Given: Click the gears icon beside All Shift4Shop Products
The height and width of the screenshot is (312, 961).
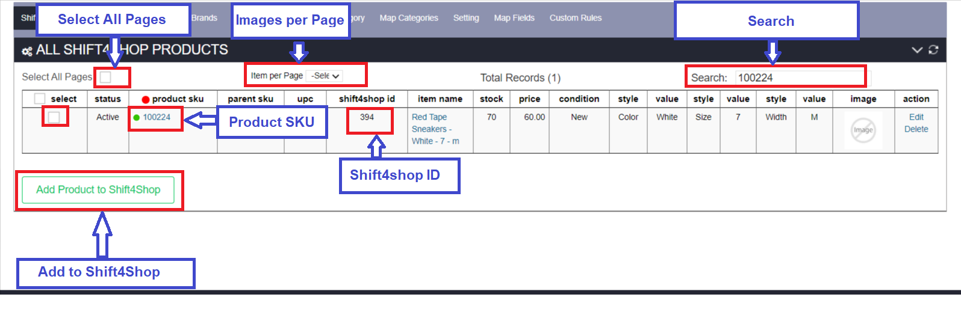Looking at the screenshot, I should tap(27, 51).
